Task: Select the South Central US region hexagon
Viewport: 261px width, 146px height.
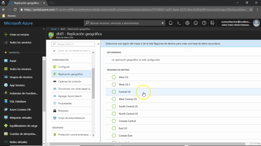Action: coord(114,106)
